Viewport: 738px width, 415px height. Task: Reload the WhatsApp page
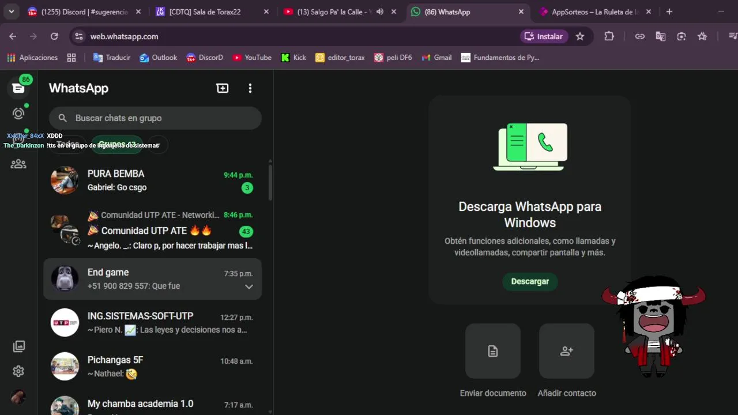pyautogui.click(x=54, y=36)
